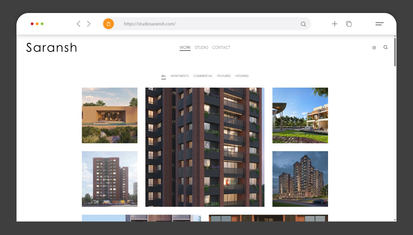Click the website search magnifier icon
Image resolution: width=413 pixels, height=235 pixels.
[x=386, y=47]
